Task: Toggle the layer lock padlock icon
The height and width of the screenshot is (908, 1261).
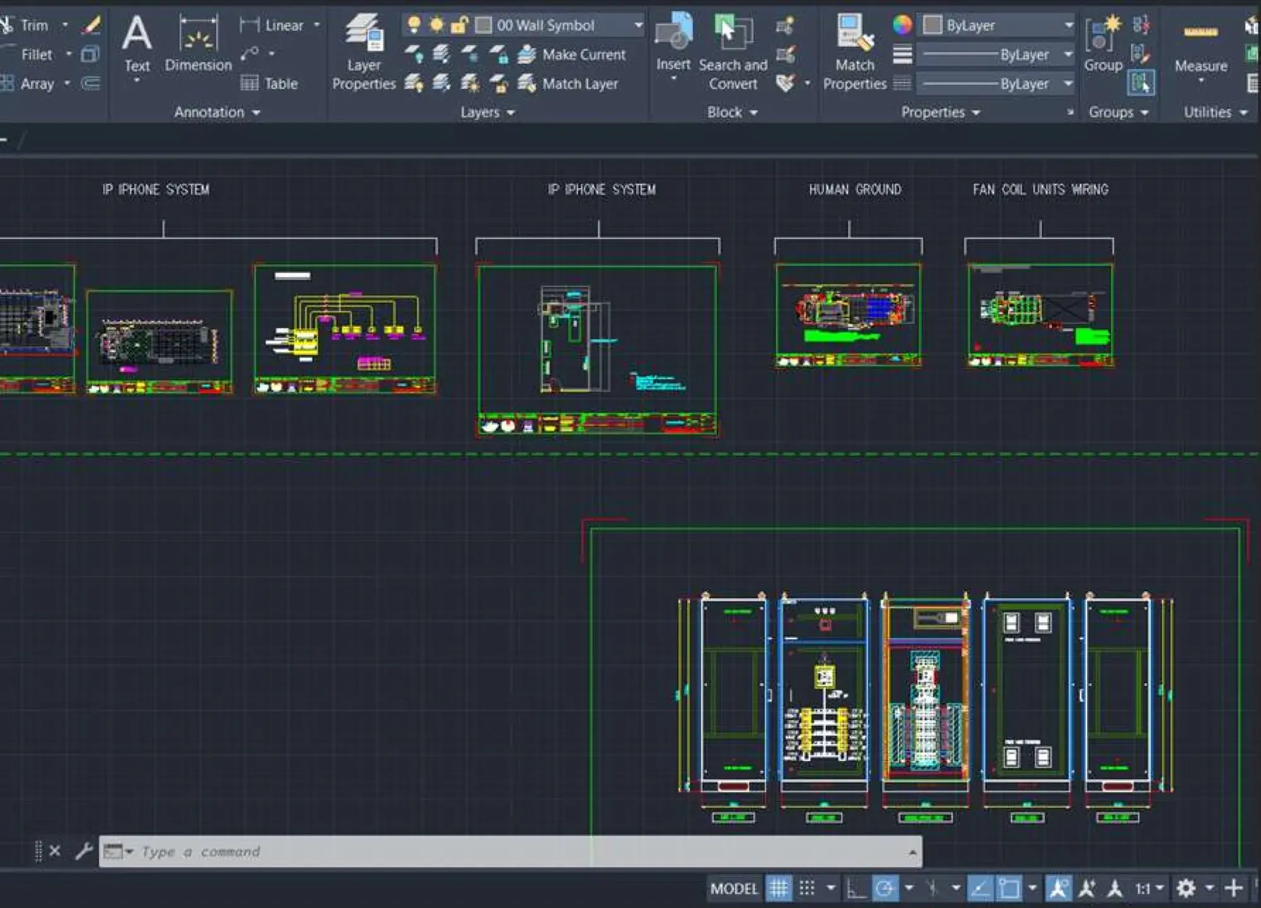Action: coord(459,25)
